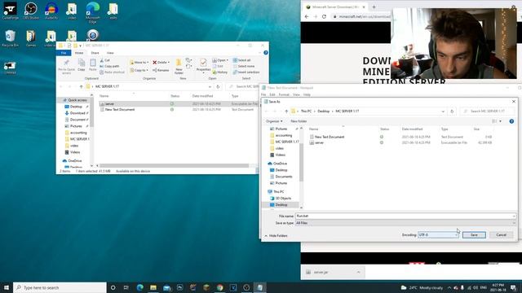The image size is (522, 293).
Task: Click New folder in Save As dialog
Action: 299,121
